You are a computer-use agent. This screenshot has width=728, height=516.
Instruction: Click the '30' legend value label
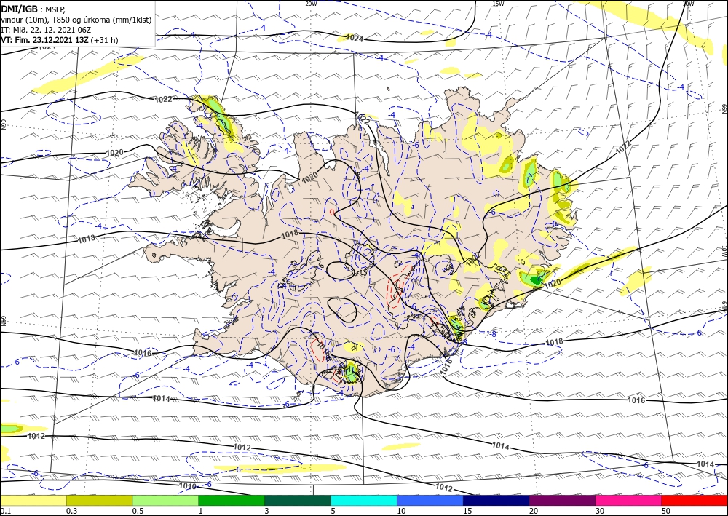coord(600,512)
